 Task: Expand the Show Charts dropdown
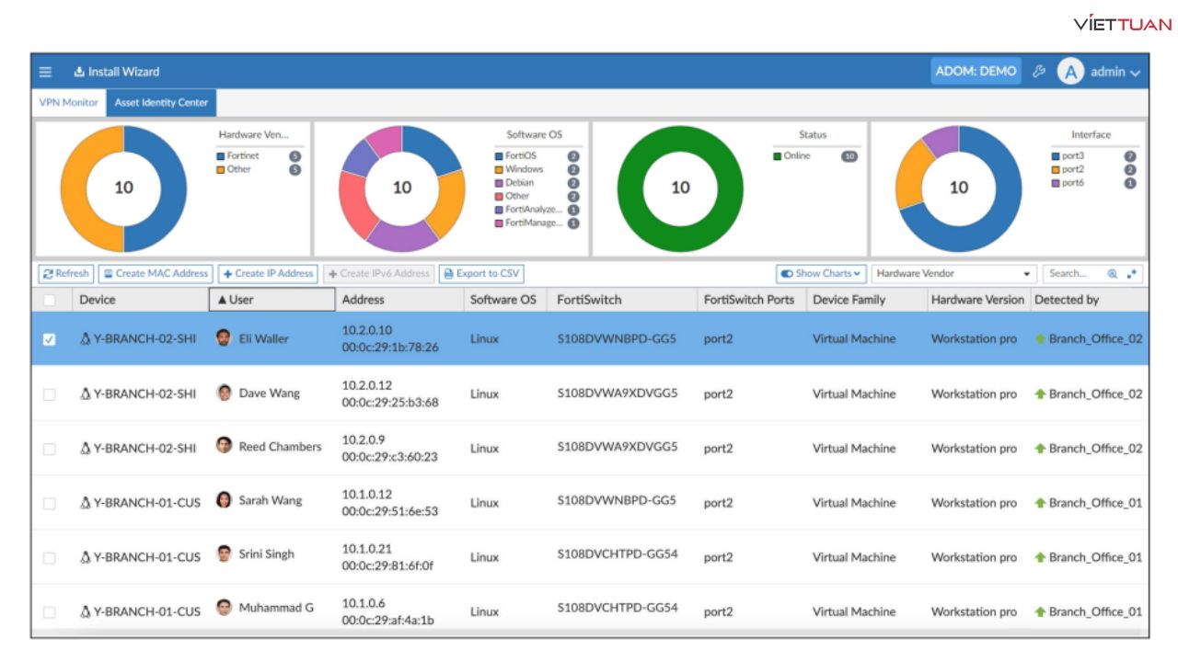pos(821,274)
